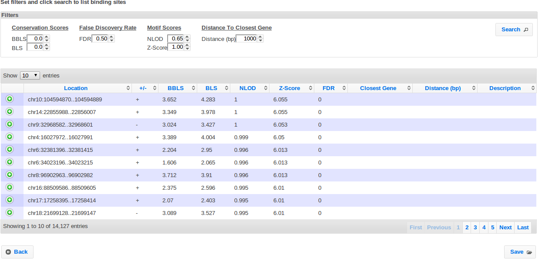Expand row chr14:22855988..22856007 with plus icon

[10, 112]
